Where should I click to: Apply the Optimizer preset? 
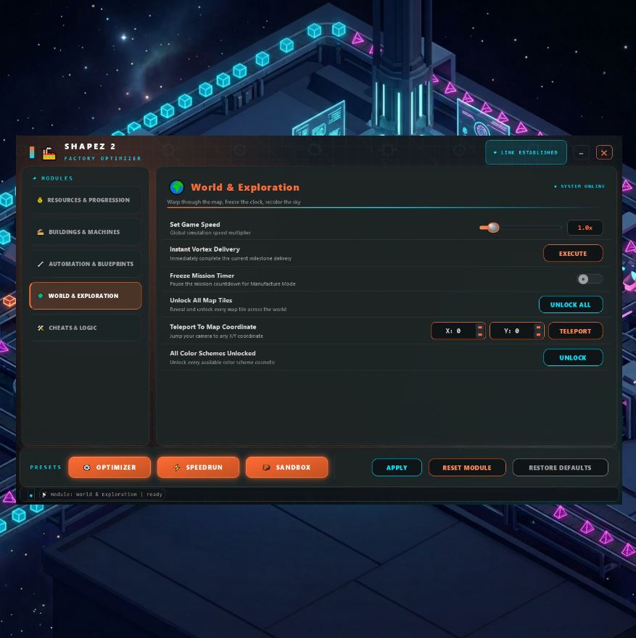[x=110, y=467]
